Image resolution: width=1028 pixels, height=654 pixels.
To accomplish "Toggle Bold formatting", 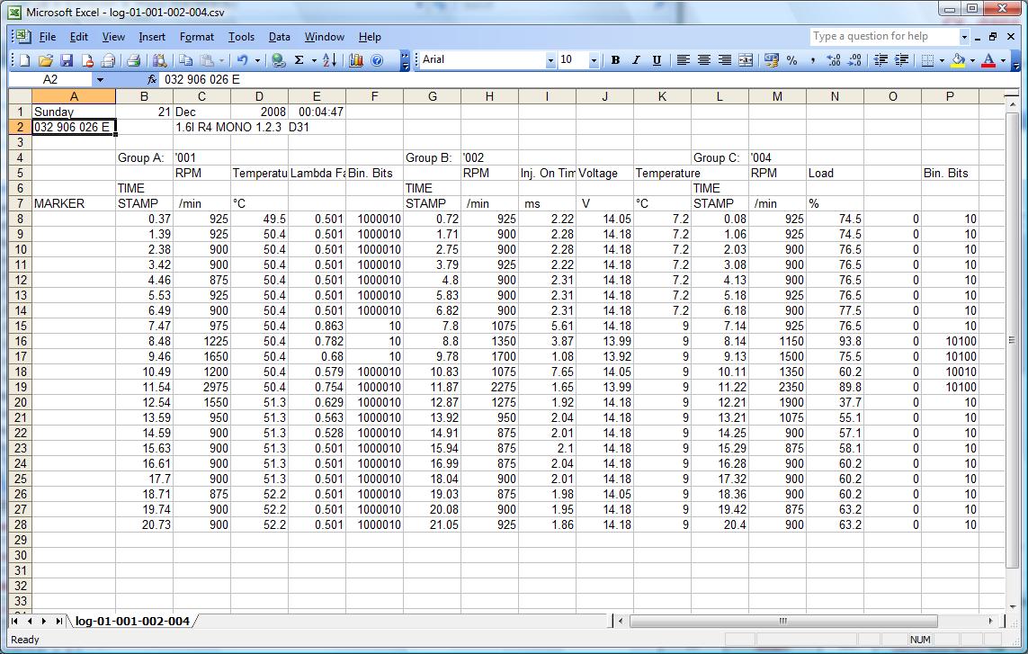I will coord(615,60).
